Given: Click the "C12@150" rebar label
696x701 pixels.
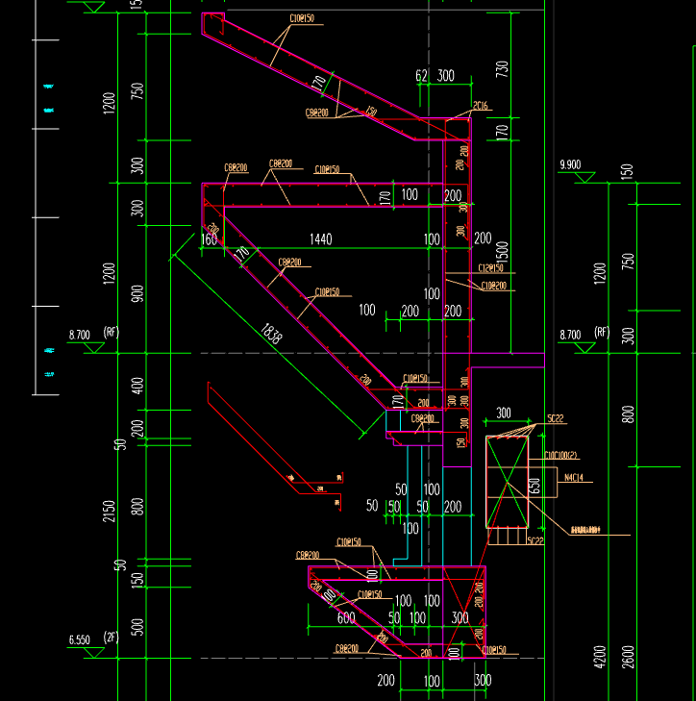Looking at the screenshot, I should [x=490, y=267].
